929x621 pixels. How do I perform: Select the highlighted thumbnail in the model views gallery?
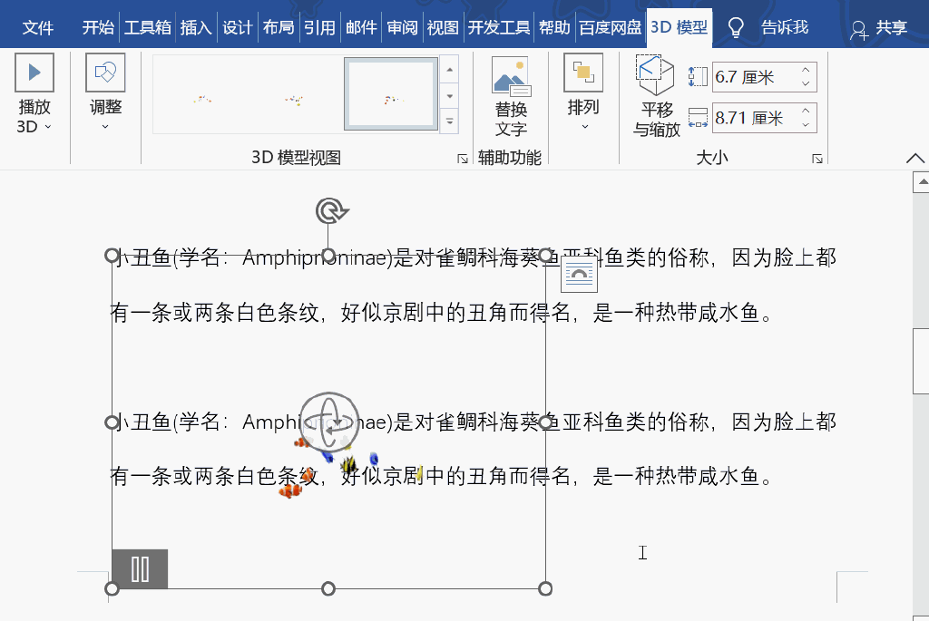pos(389,94)
